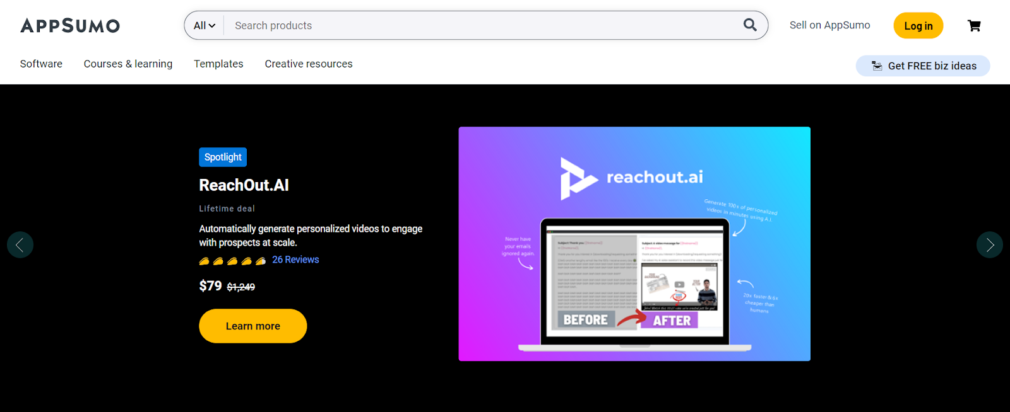Click the search magnifier icon
This screenshot has height=412, width=1010.
pyautogui.click(x=750, y=25)
